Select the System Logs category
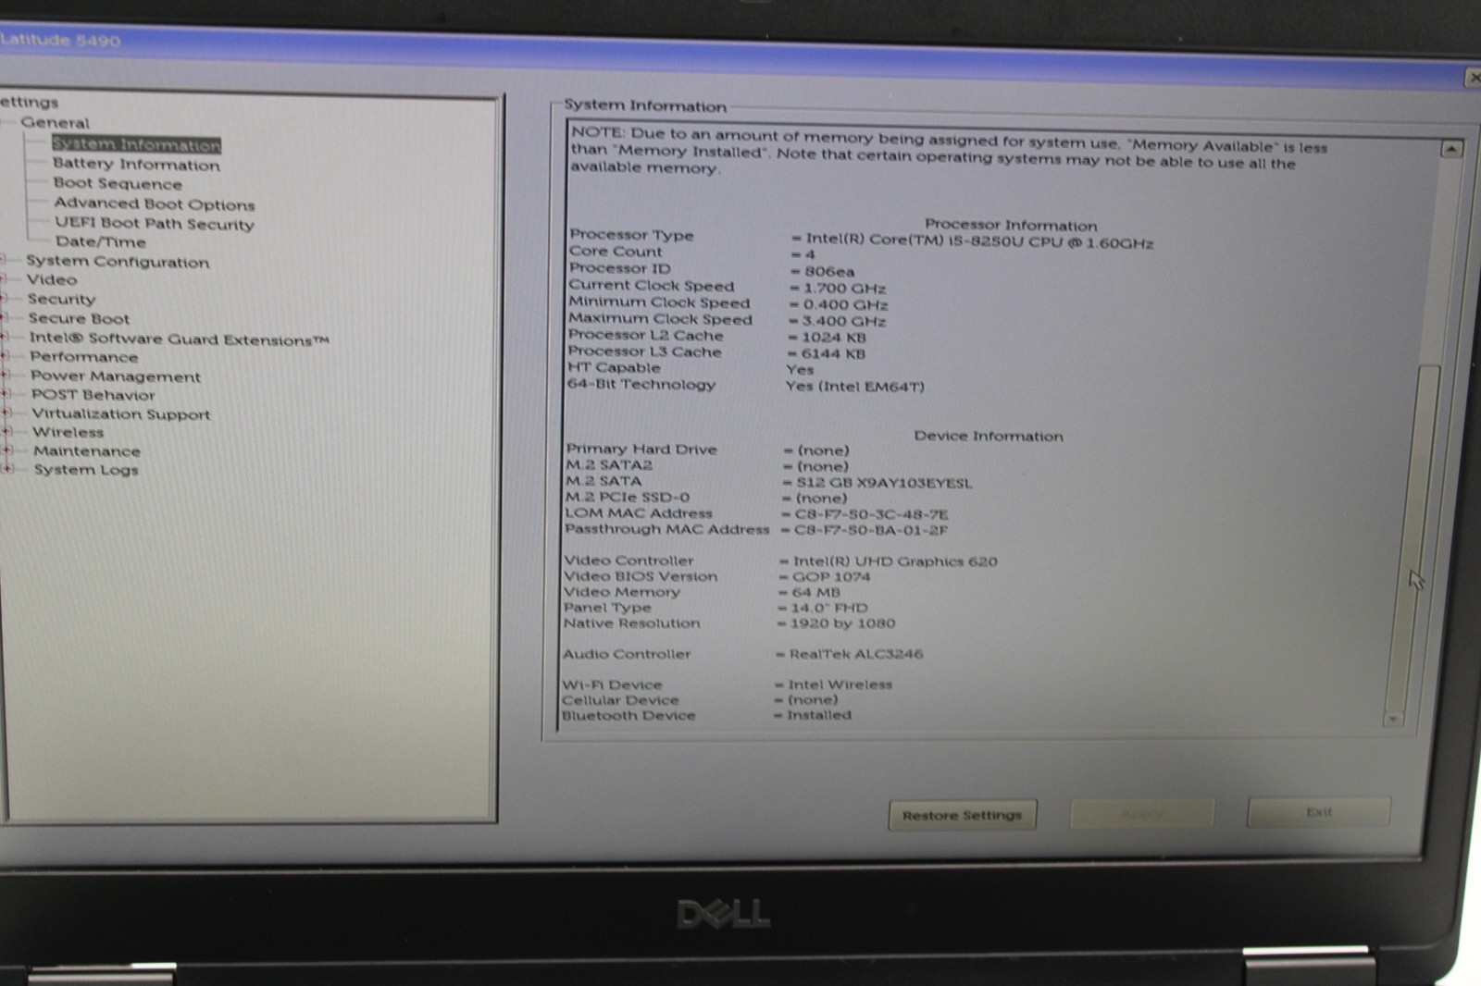 pos(86,470)
